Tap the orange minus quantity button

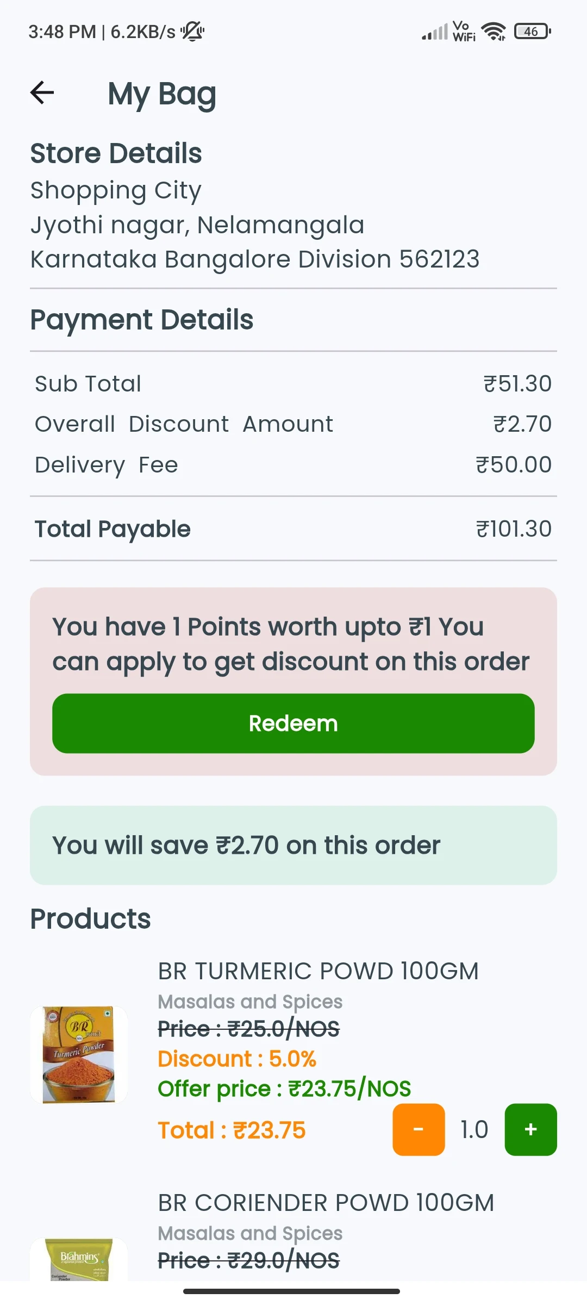tap(419, 1129)
